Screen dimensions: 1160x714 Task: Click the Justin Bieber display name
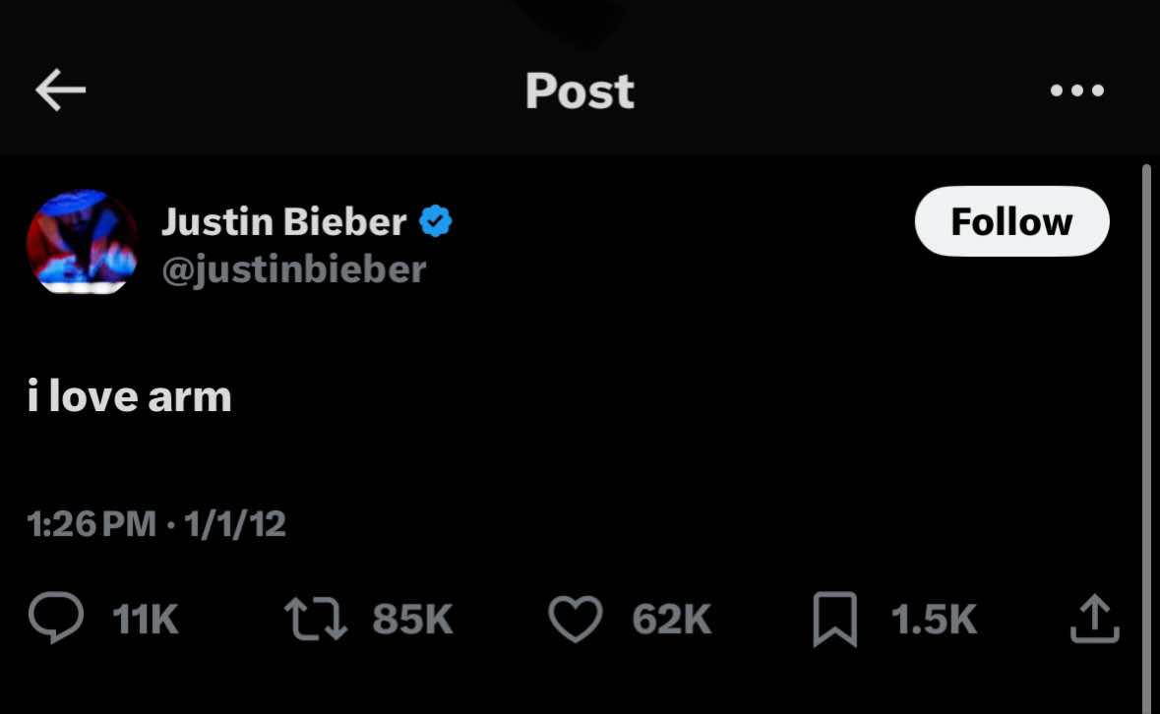(283, 222)
